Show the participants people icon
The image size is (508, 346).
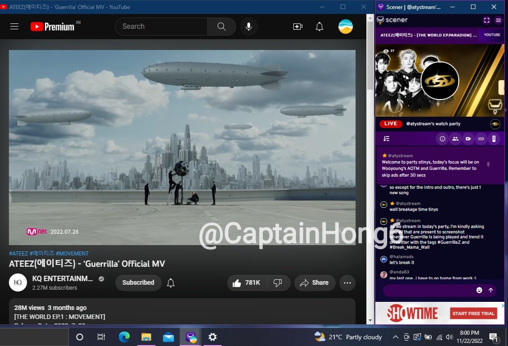(455, 139)
